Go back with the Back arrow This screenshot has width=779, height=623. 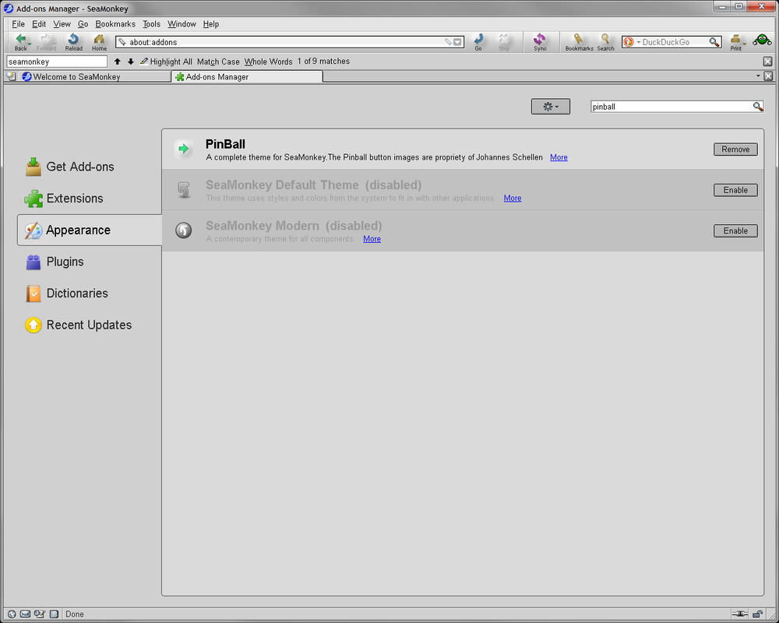pyautogui.click(x=19, y=42)
